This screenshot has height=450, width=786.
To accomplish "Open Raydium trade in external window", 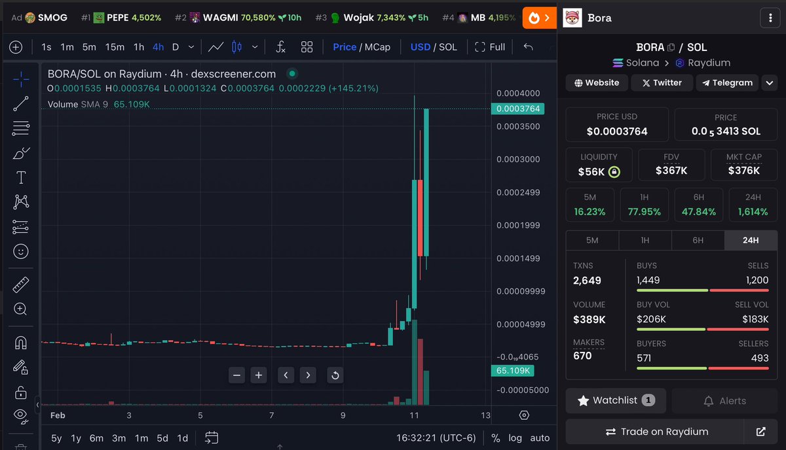I will click(761, 432).
